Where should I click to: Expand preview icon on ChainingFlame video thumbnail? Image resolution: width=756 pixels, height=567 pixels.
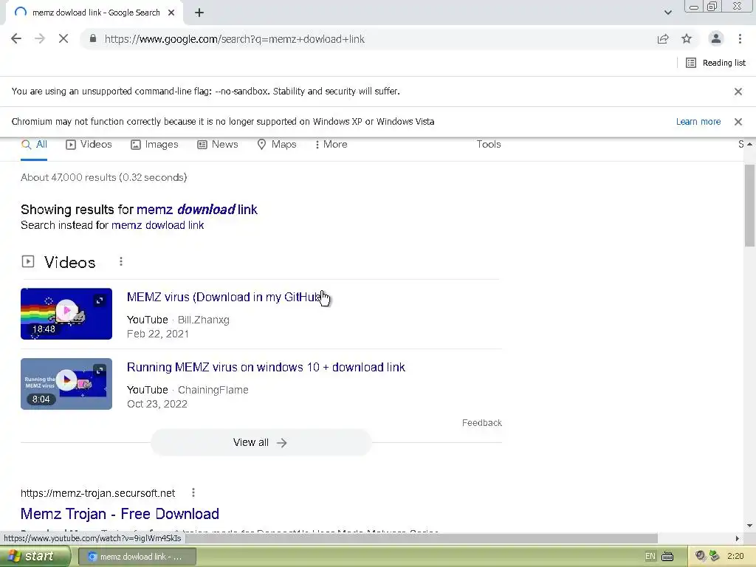tap(100, 371)
